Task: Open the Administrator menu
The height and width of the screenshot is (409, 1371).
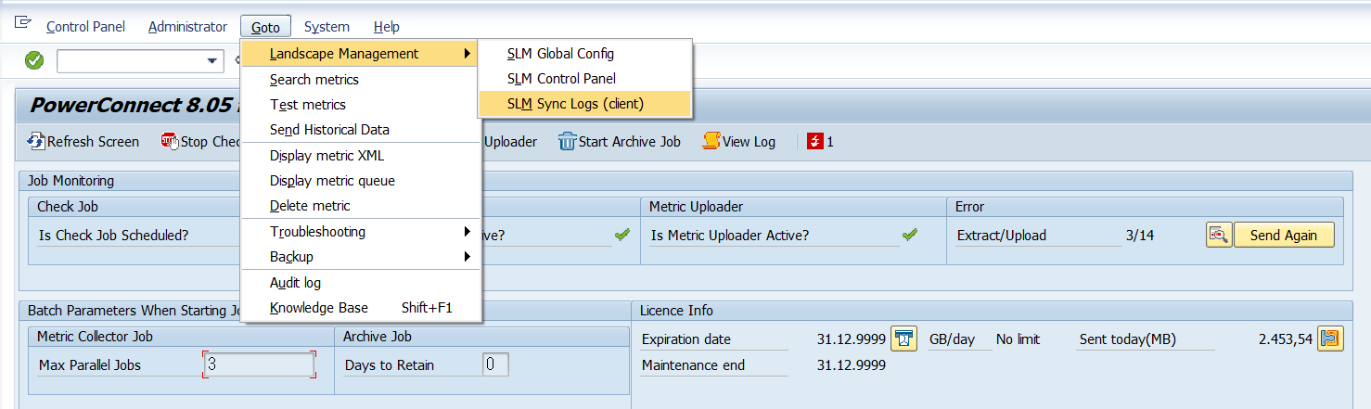Action: click(x=187, y=27)
